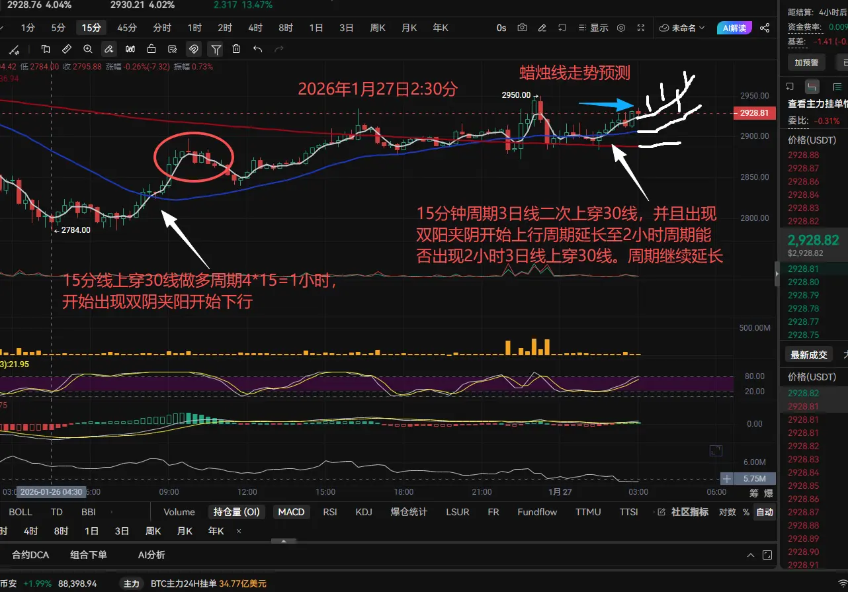Take a chart snapshot with camera icon

(523, 28)
